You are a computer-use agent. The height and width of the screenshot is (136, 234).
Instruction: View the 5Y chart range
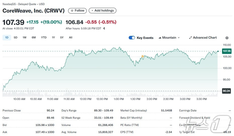[62, 37]
